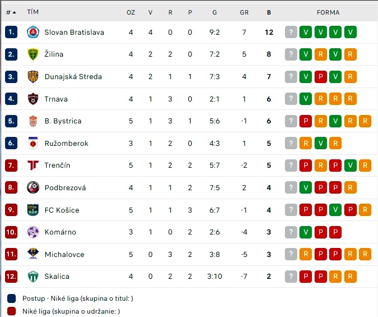Image resolution: width=378 pixels, height=317 pixels.
Task: Click the Michalovce club logo
Action: (33, 254)
